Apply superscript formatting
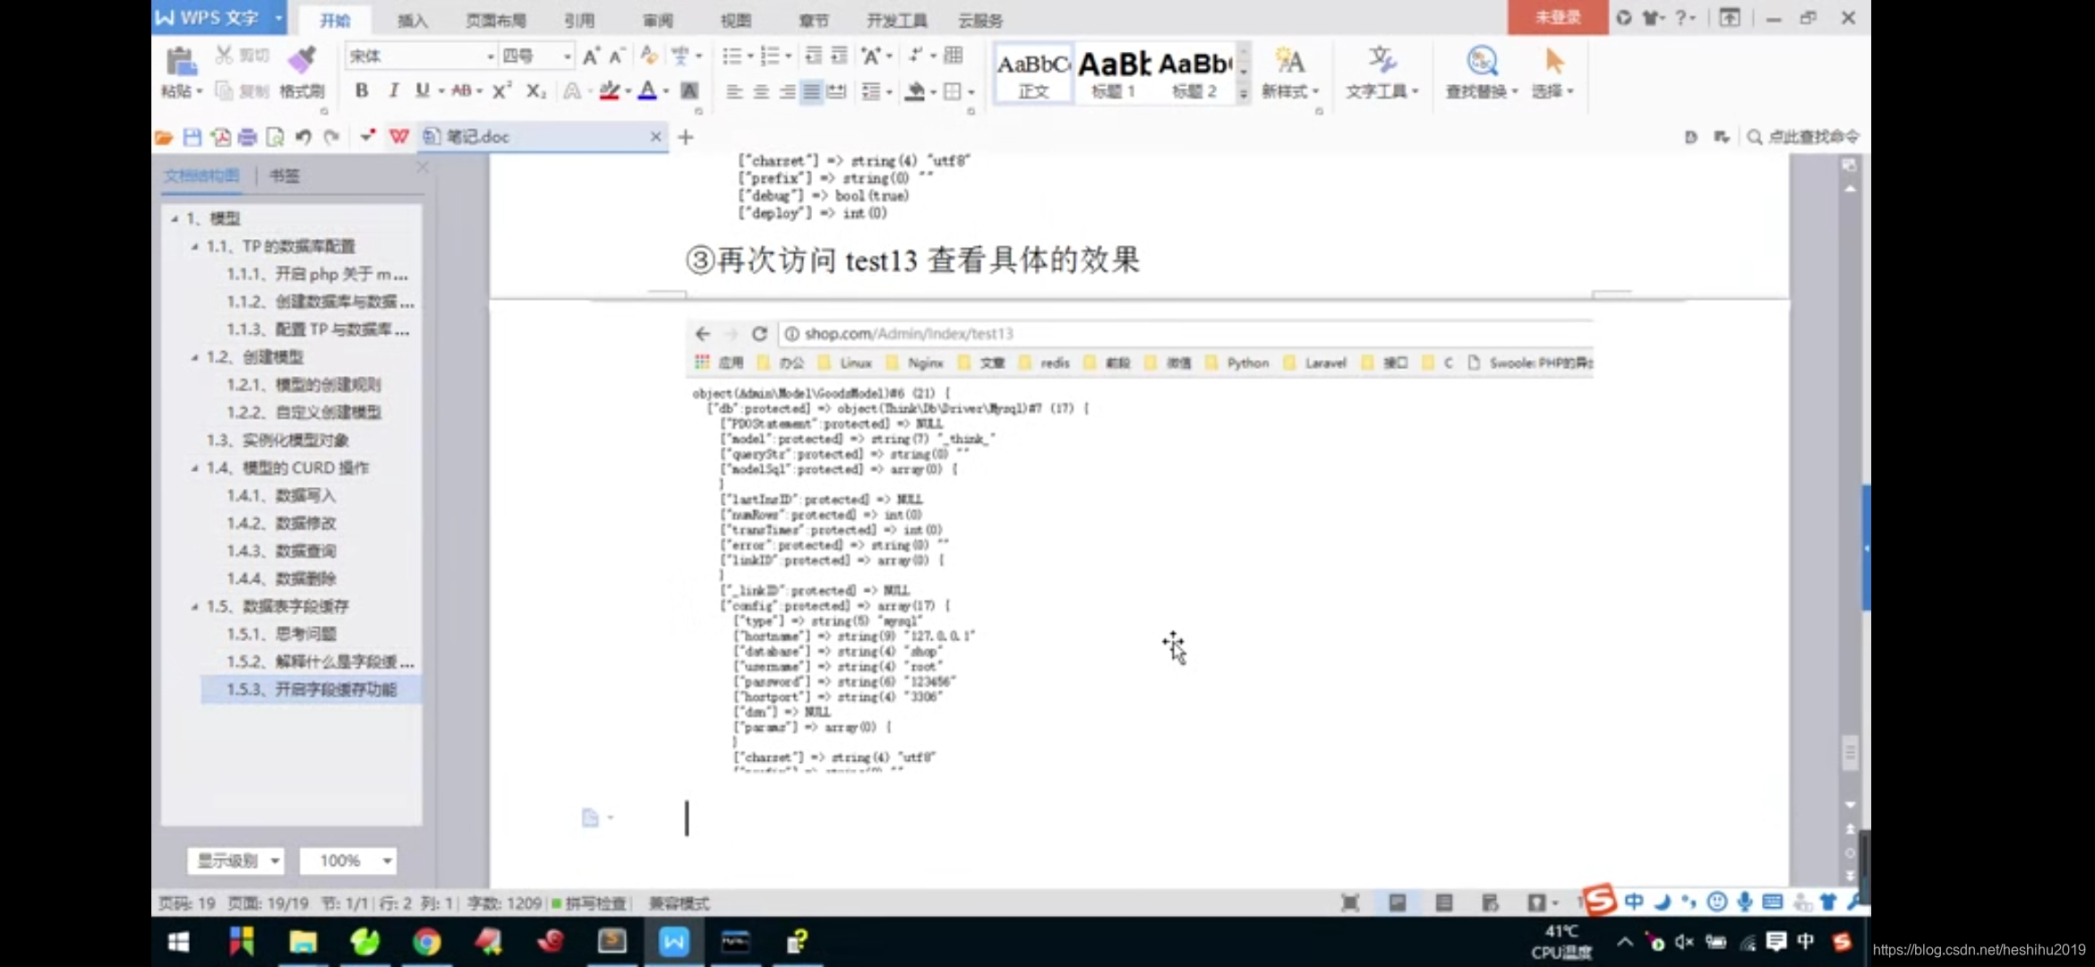The width and height of the screenshot is (2095, 967). [x=501, y=90]
